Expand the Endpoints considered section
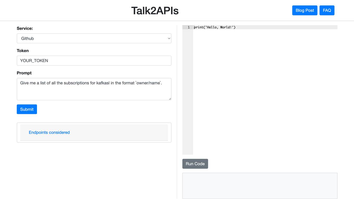This screenshot has width=354, height=199. 49,132
